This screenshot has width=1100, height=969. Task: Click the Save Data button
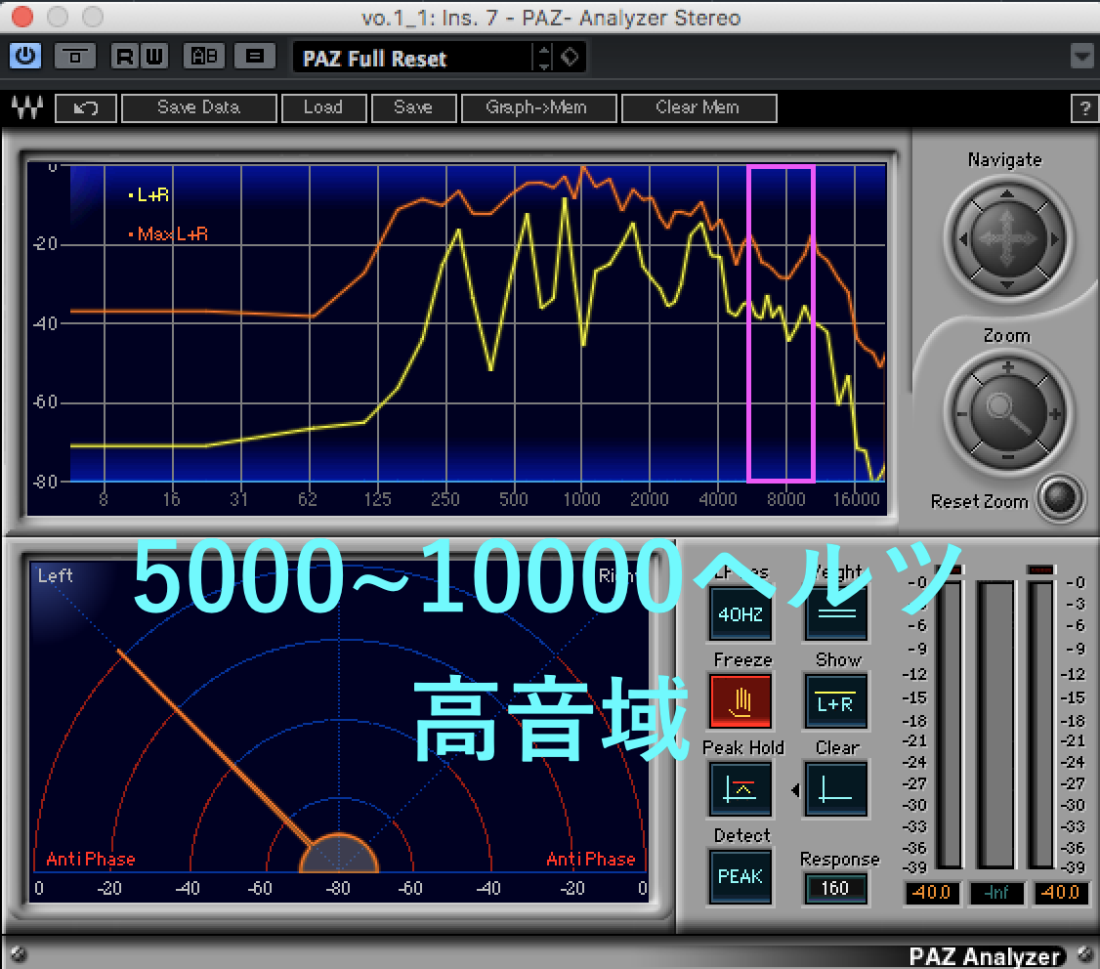pos(199,108)
